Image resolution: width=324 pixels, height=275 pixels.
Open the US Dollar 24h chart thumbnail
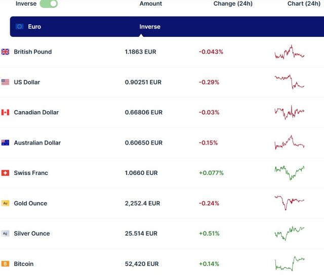pos(289,81)
